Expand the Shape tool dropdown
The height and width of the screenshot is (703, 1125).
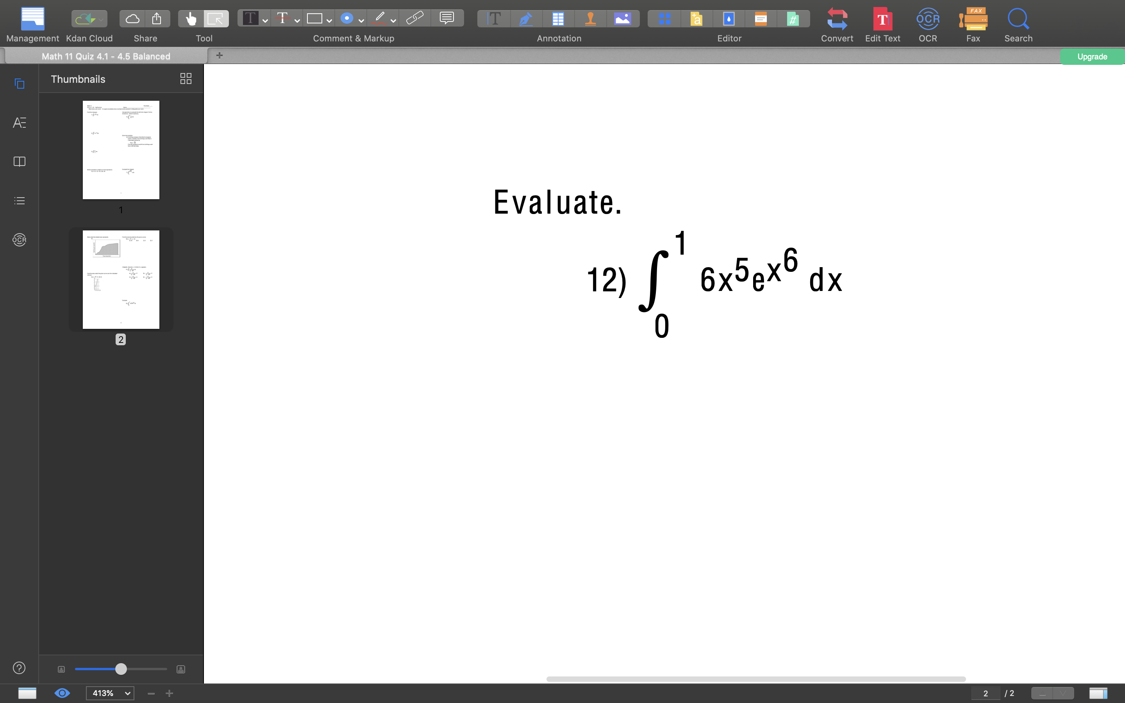tap(329, 20)
